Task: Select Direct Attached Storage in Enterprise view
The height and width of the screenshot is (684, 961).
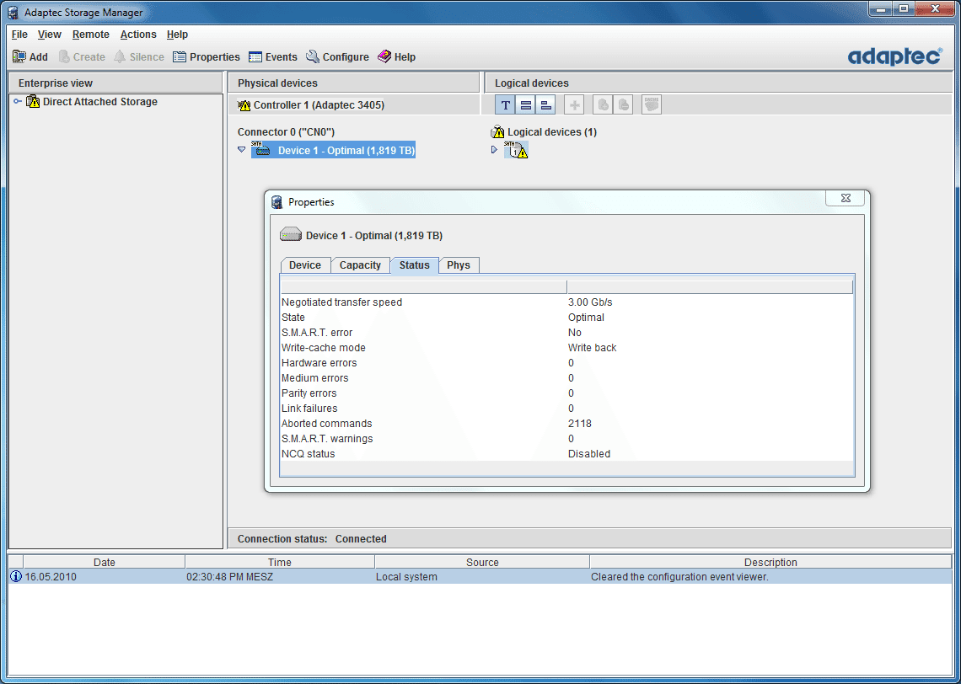Action: [x=92, y=102]
